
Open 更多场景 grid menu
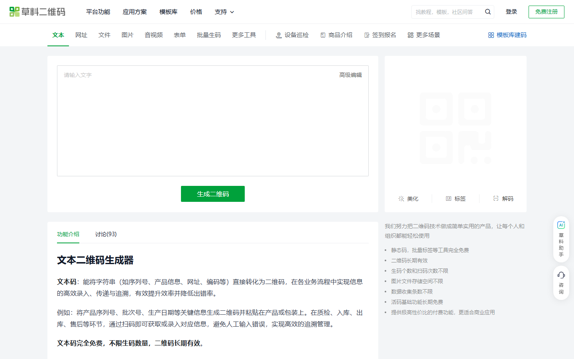tap(424, 35)
